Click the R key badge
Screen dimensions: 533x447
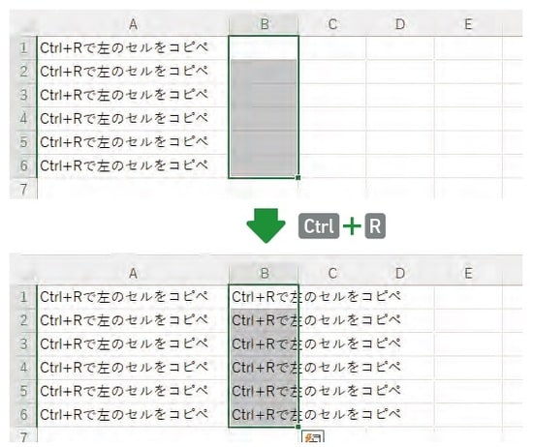[375, 226]
